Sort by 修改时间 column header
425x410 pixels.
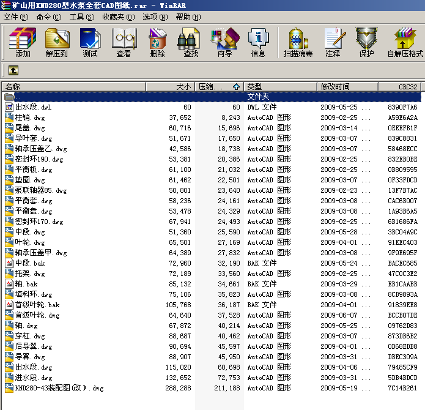pyautogui.click(x=347, y=87)
